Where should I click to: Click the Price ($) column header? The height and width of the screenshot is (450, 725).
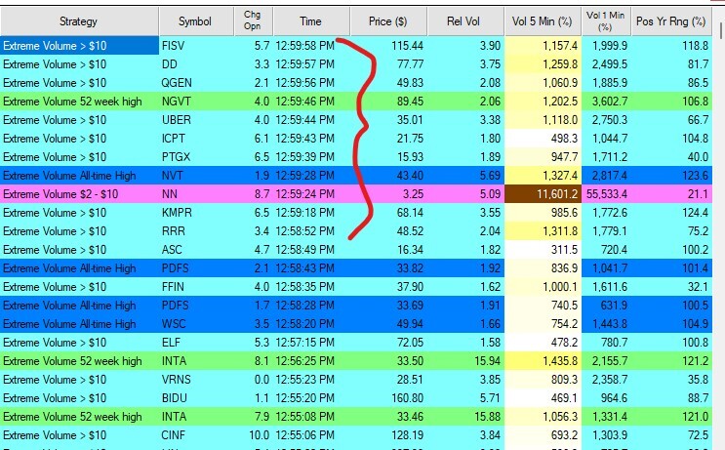tap(388, 21)
